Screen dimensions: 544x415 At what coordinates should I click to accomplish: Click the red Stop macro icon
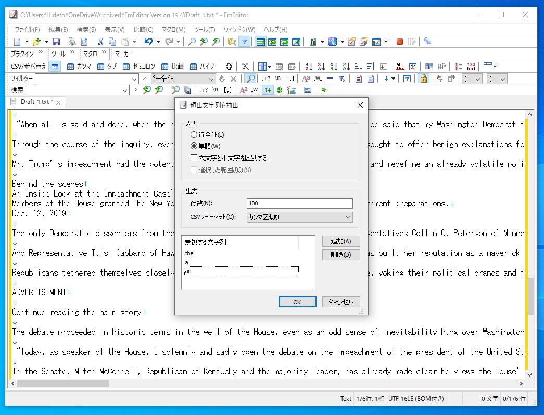400,42
